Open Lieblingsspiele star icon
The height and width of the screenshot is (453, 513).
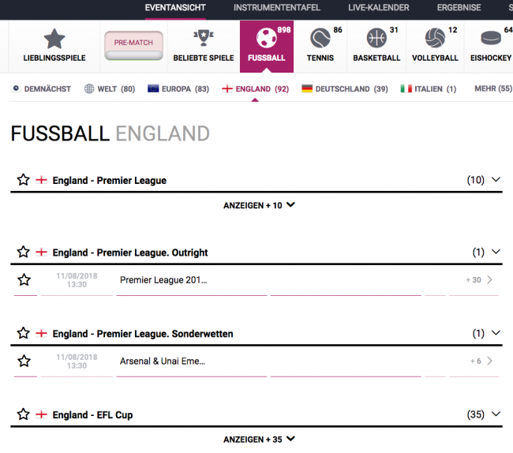click(54, 39)
